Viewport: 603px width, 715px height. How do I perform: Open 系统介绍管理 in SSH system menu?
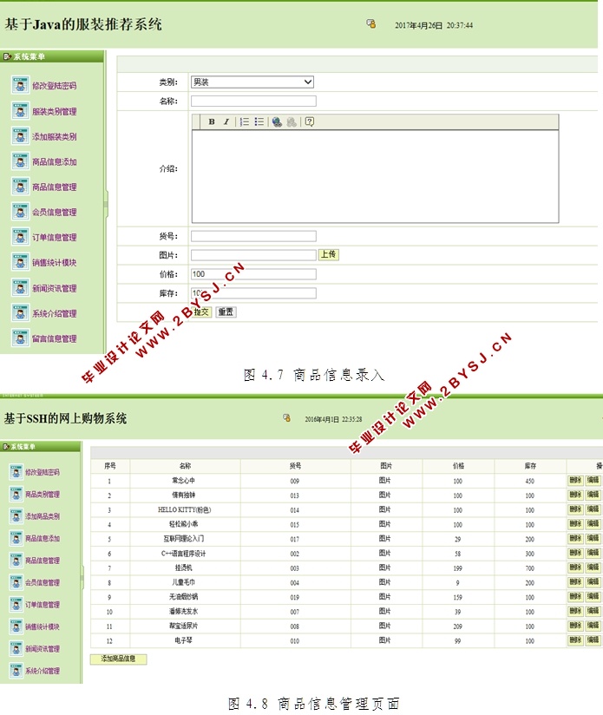tap(43, 671)
